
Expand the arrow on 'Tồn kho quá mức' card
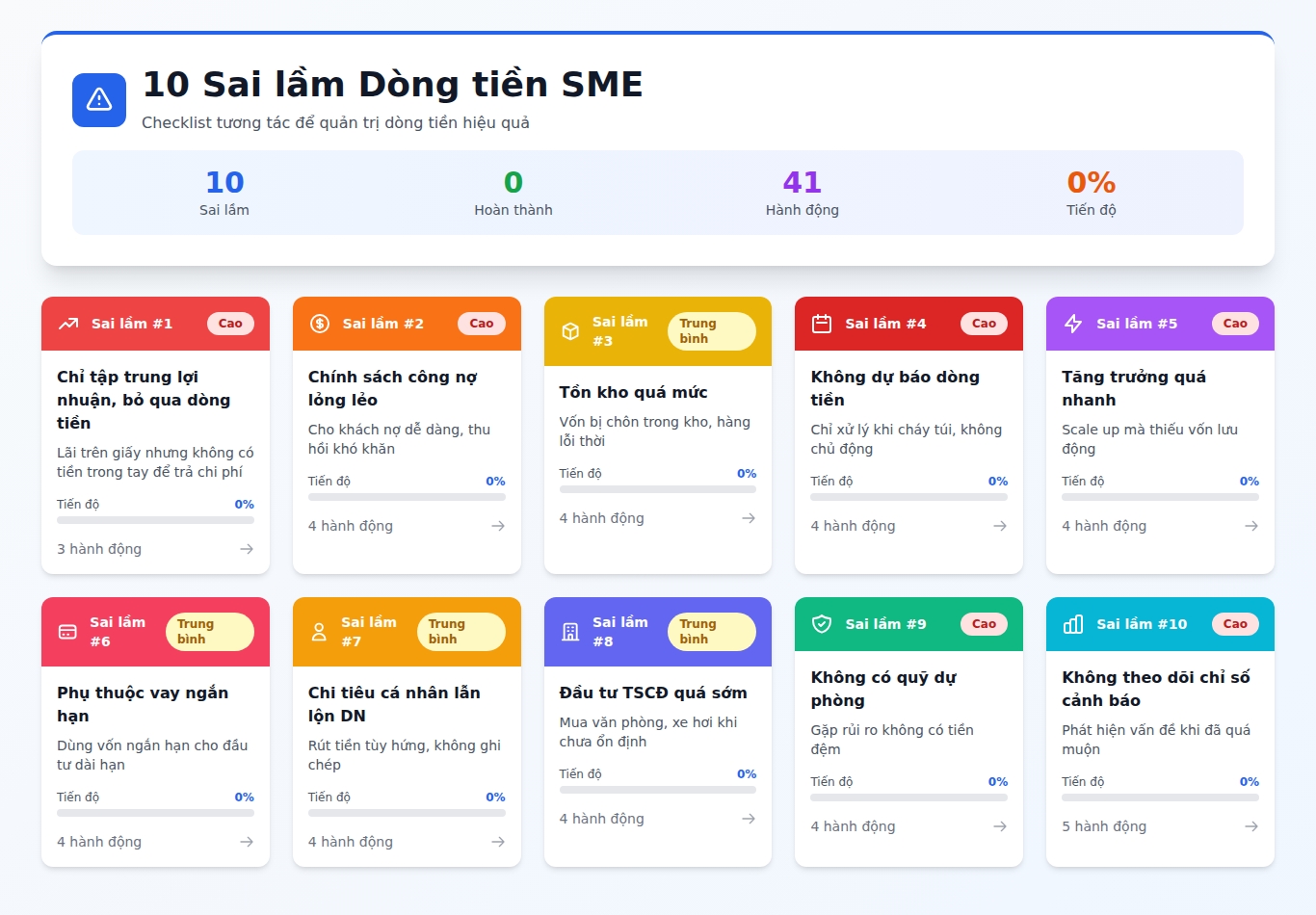[749, 518]
